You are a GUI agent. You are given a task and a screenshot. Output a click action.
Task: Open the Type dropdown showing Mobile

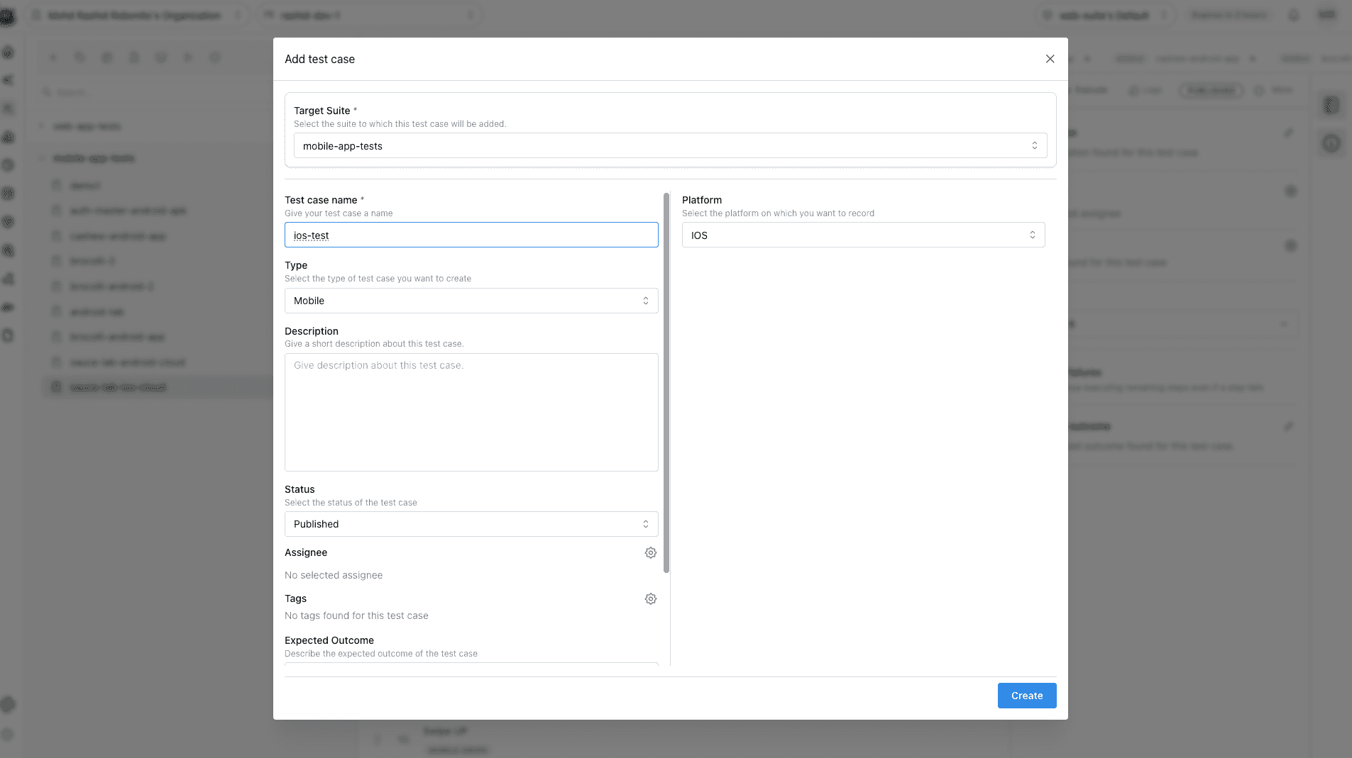click(471, 301)
